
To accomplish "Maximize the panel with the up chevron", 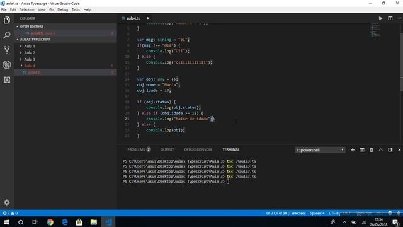I will point(380,150).
